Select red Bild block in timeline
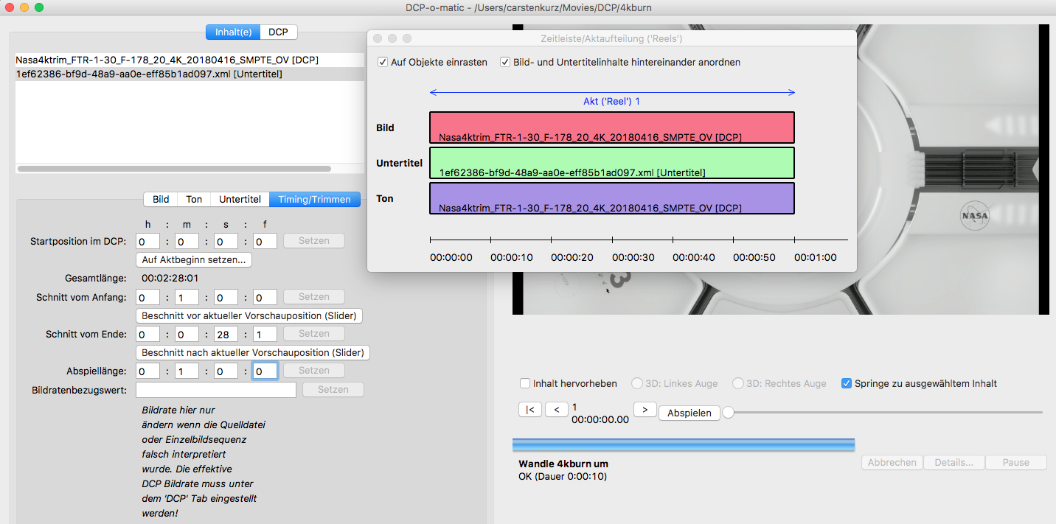This screenshot has width=1056, height=524. (x=612, y=127)
